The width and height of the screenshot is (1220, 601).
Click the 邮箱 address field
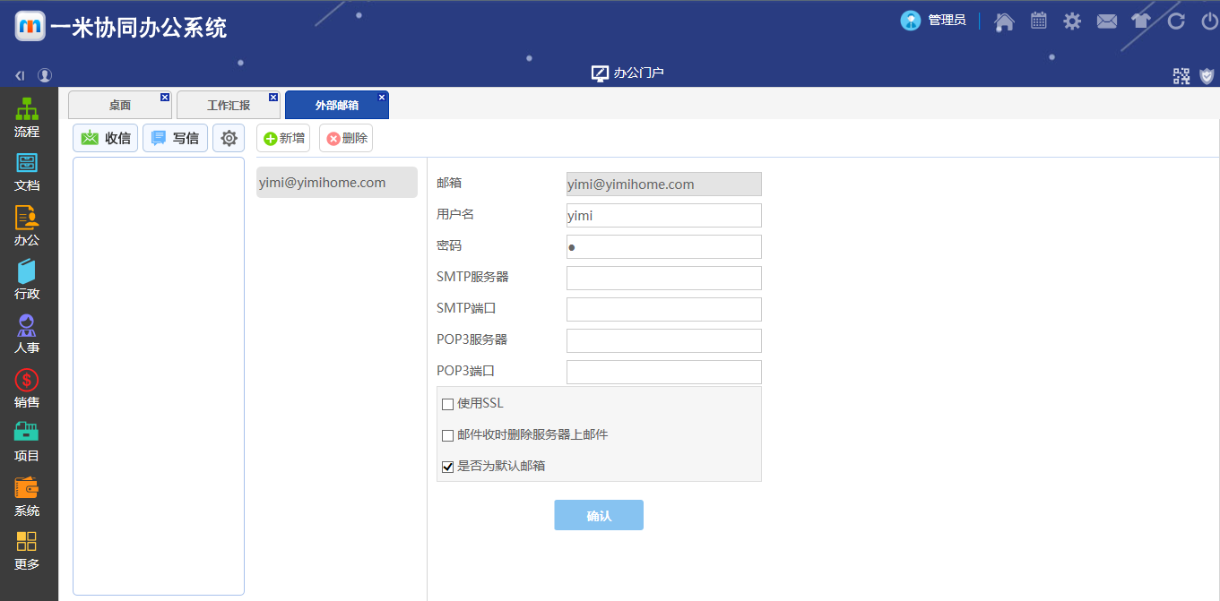click(664, 184)
